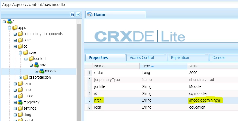Click the moodle node cube icon
238x121 pixels.
(x=42, y=71)
